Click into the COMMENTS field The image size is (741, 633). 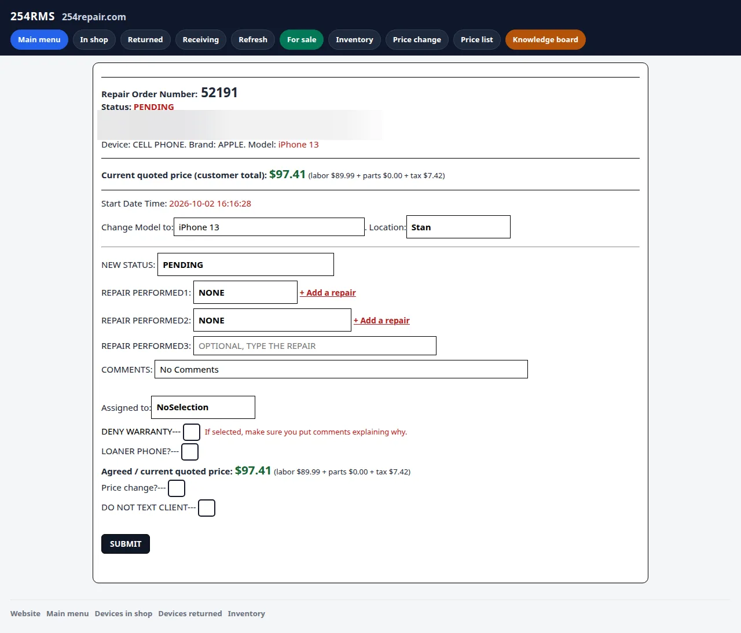click(341, 369)
